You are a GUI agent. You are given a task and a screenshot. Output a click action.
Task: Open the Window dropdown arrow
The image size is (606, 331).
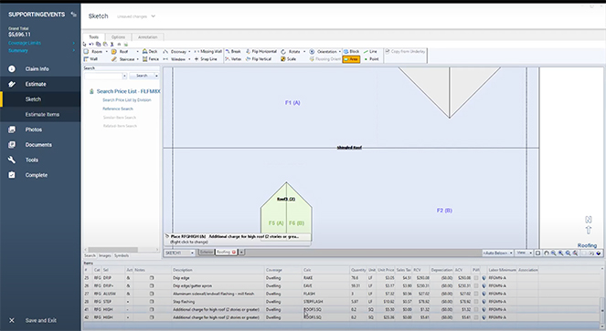click(x=189, y=59)
